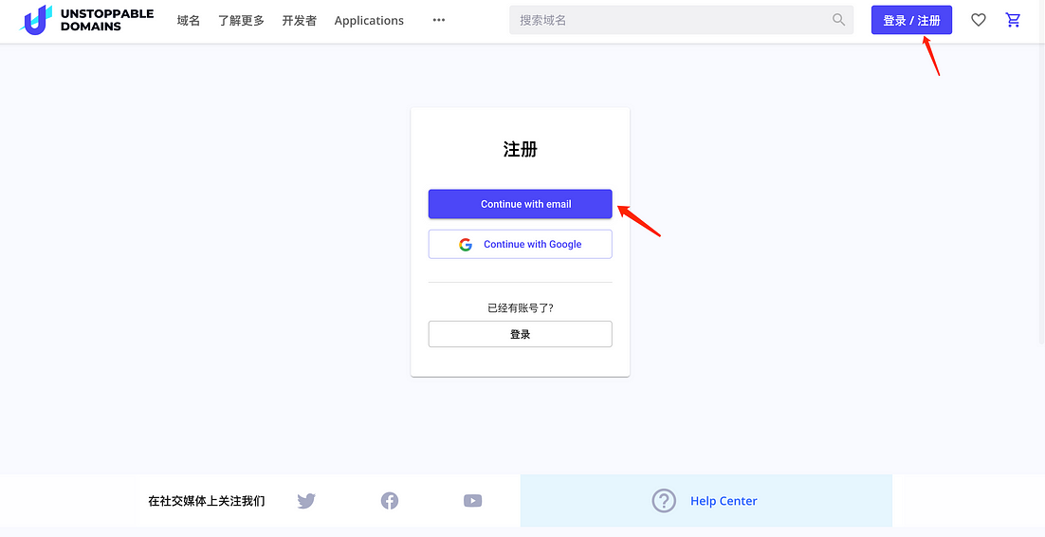This screenshot has width=1045, height=537.
Task: Open the shopping cart icon
Action: point(1013,20)
